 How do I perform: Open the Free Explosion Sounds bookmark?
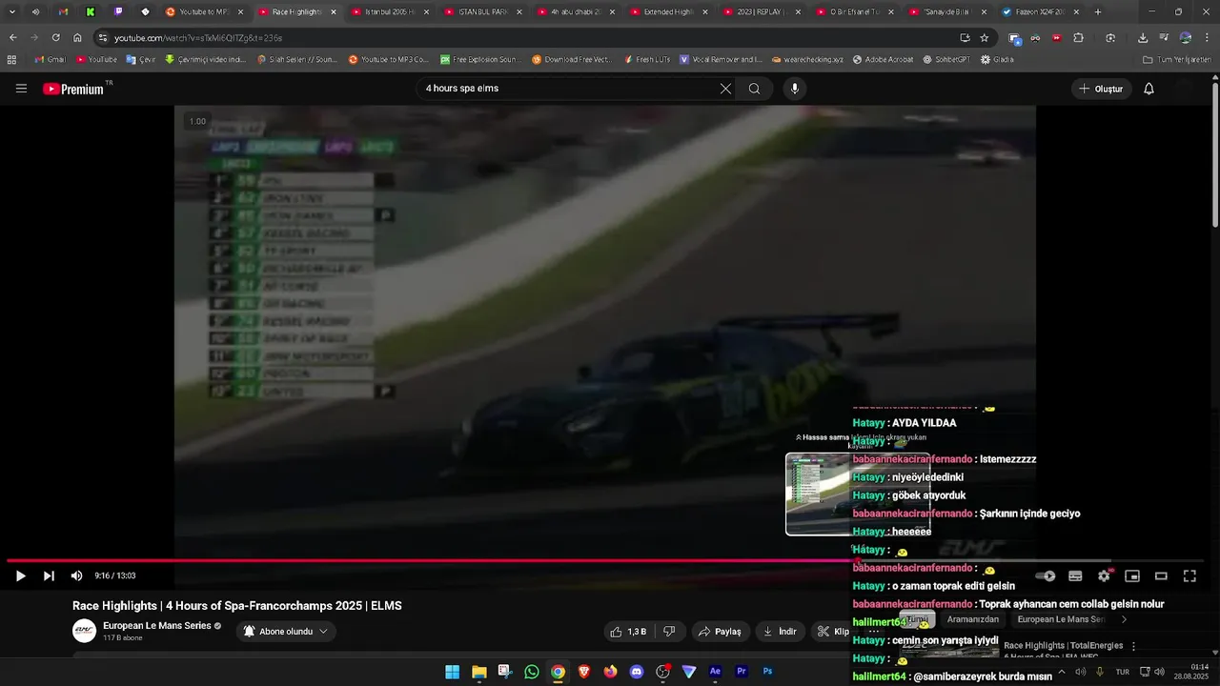(x=480, y=59)
